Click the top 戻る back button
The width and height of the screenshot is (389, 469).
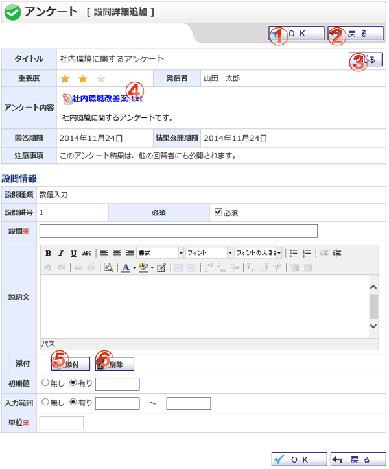tap(355, 33)
